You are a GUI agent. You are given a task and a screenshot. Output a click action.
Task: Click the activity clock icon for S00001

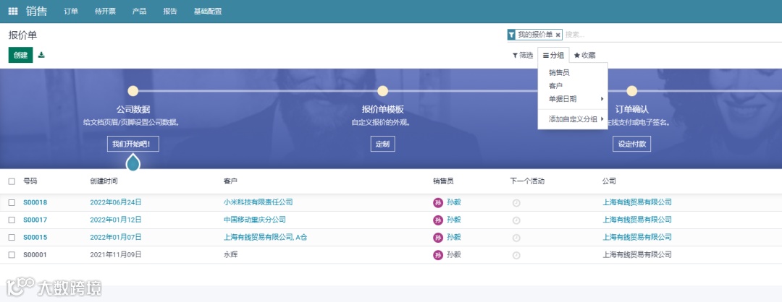pyautogui.click(x=517, y=255)
